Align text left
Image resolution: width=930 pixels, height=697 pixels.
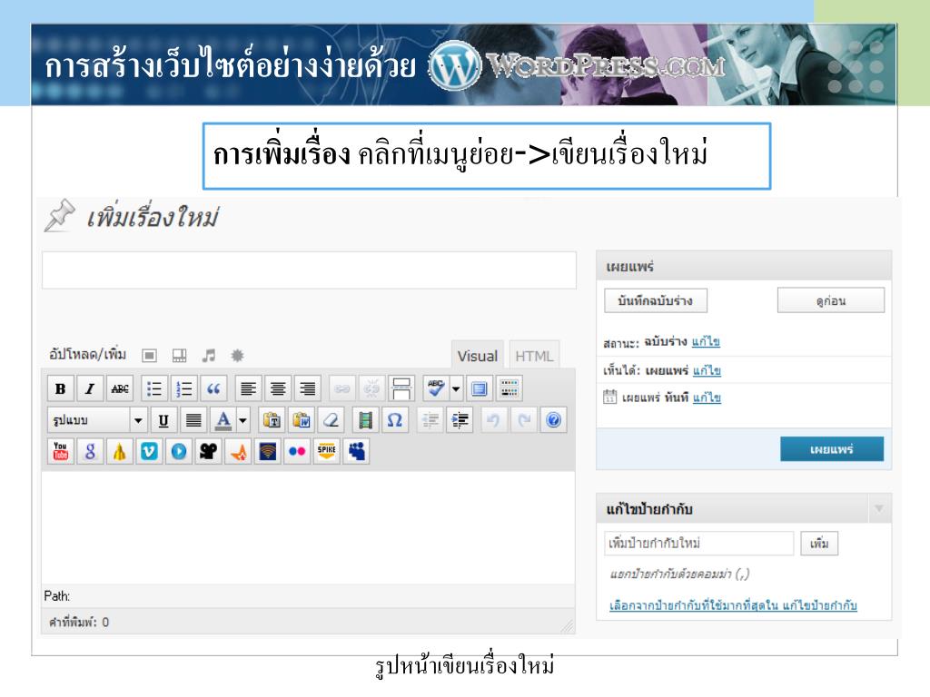coord(248,388)
